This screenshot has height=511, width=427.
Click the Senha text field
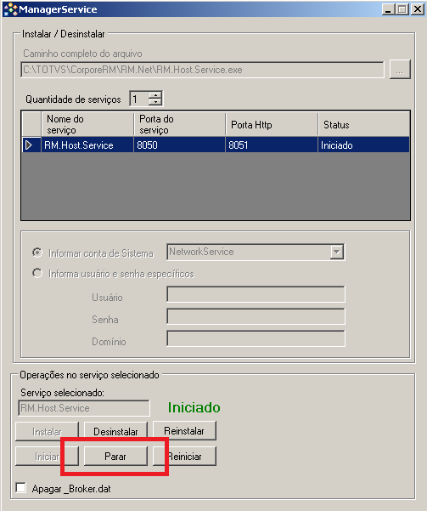[x=256, y=316]
